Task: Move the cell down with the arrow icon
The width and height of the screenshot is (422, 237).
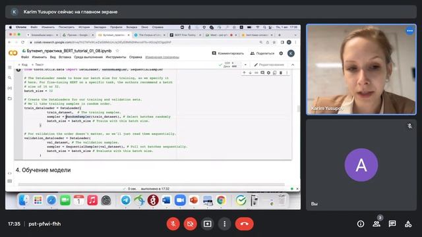Action: tap(250, 72)
